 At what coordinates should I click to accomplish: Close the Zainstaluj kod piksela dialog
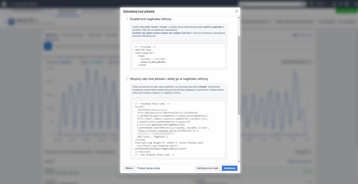click(x=236, y=11)
